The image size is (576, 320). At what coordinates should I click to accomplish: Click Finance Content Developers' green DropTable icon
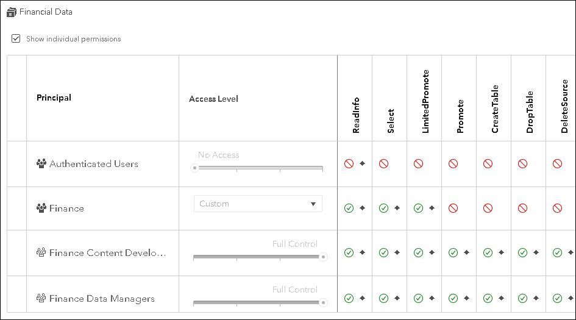tap(522, 253)
